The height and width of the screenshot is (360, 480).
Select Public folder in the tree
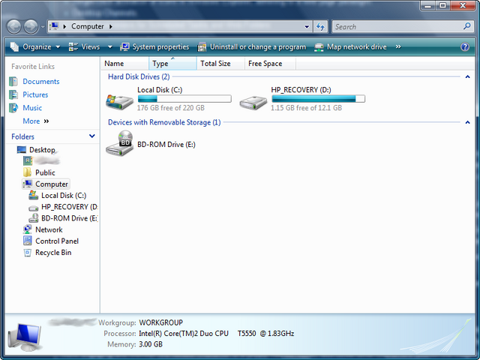coord(45,172)
